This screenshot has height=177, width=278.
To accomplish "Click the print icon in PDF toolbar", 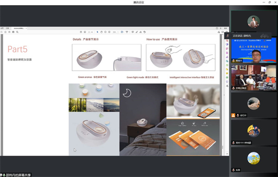I will [x=13, y=32].
